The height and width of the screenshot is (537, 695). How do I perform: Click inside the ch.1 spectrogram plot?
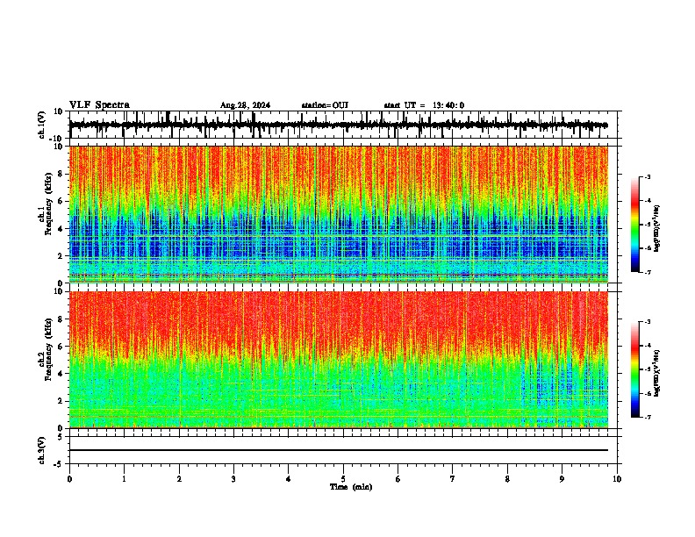(339, 214)
